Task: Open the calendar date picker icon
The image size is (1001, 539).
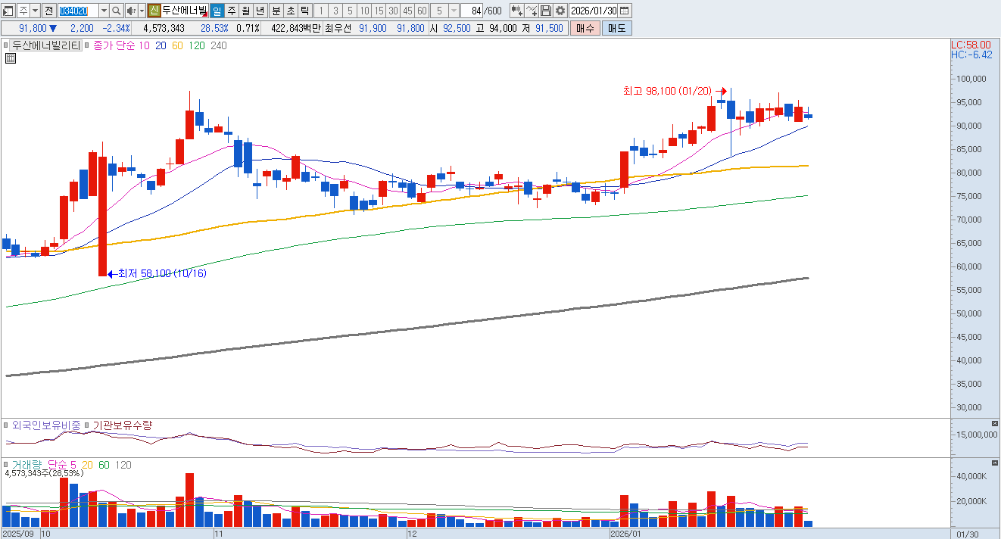Action: tap(625, 11)
